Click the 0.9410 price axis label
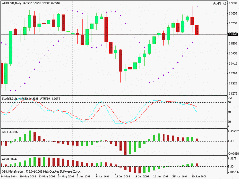239x179 pixels. click(233, 63)
